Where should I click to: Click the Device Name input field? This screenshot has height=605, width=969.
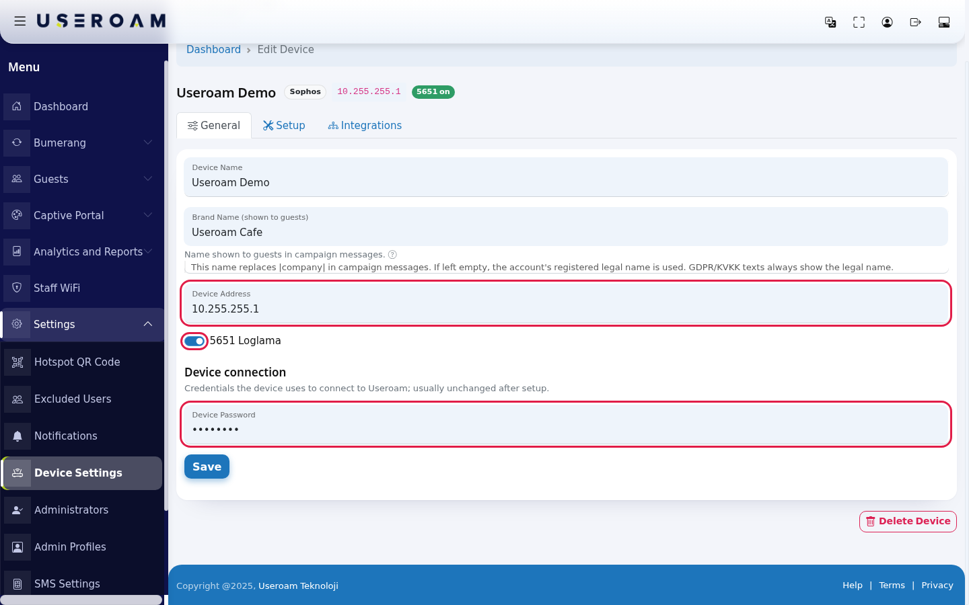[x=566, y=177]
